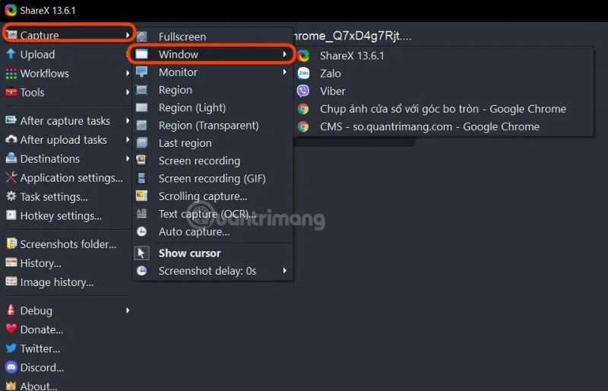Viewport: 608px width, 391px height.
Task: Expand the Tools submenu arrow
Action: pos(128,92)
